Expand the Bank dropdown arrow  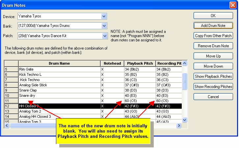click(104, 26)
